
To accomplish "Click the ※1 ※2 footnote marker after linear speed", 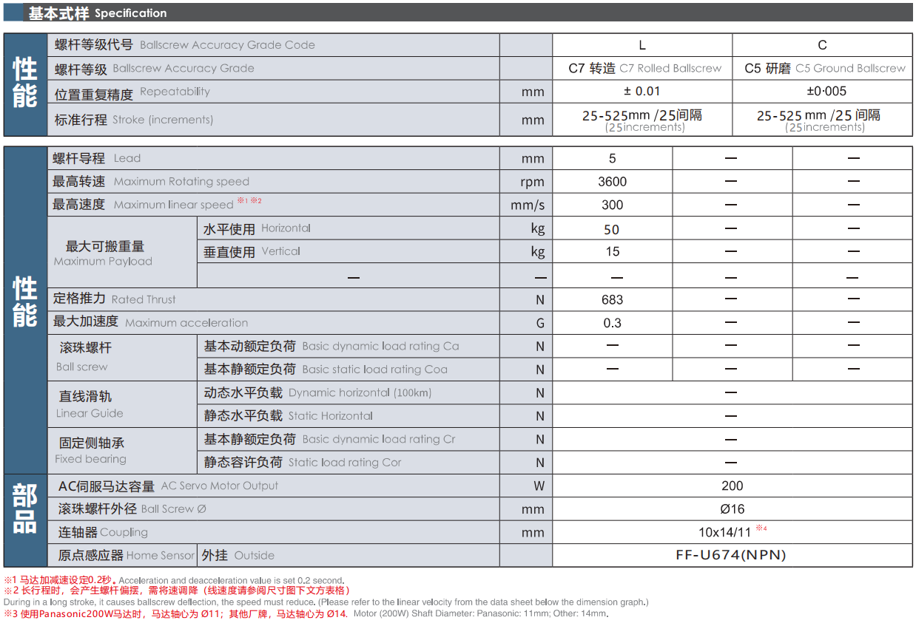I will coord(249,201).
